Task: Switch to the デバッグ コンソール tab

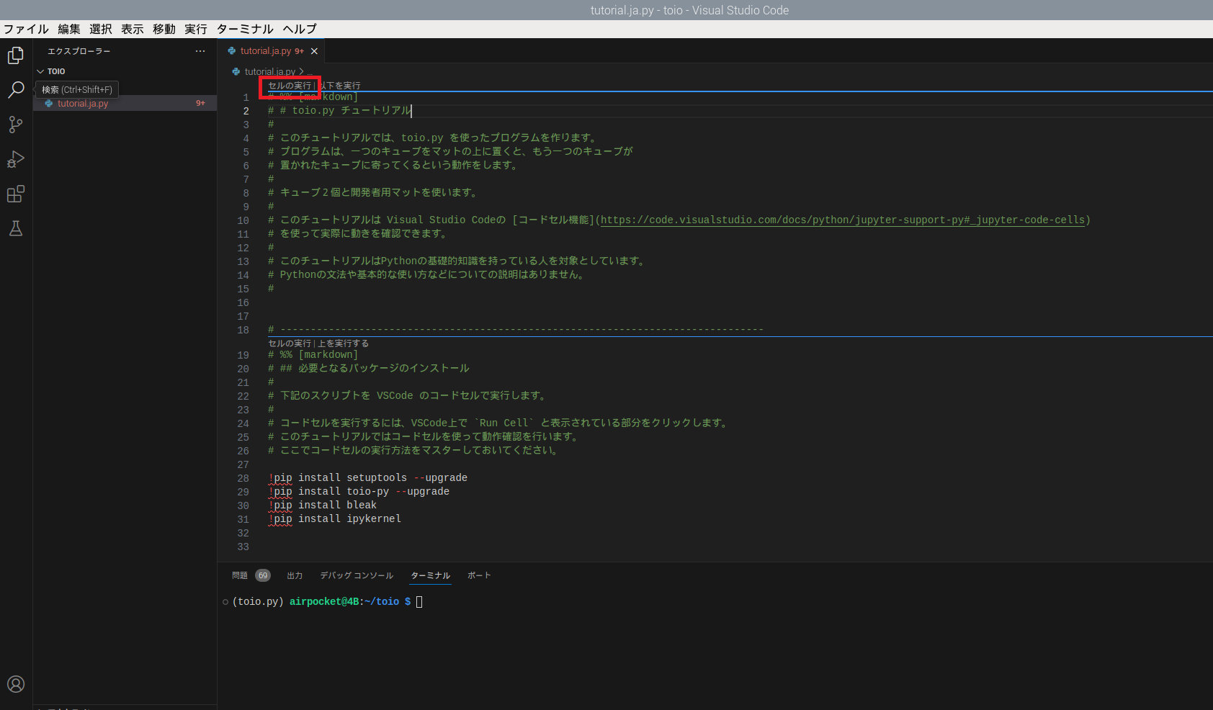Action: click(357, 575)
